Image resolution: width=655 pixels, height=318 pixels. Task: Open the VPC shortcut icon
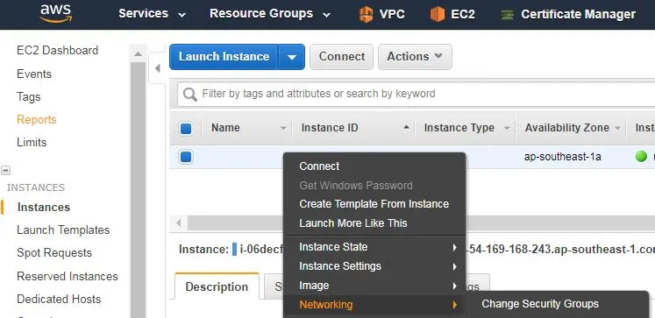[x=366, y=14]
